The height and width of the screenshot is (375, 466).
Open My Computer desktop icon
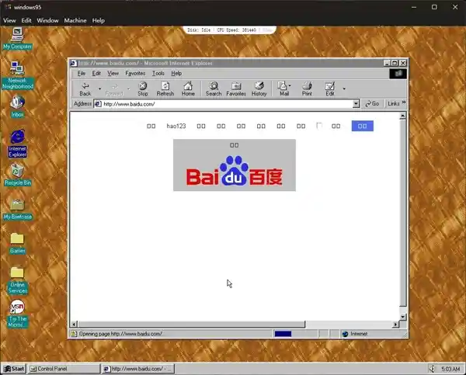click(x=18, y=39)
